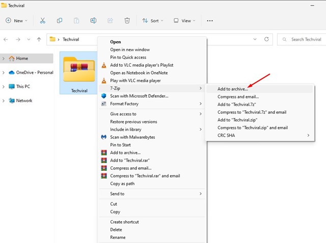326x243 pixels.
Task: Open the Sort dropdown menu
Action: (x=151, y=21)
